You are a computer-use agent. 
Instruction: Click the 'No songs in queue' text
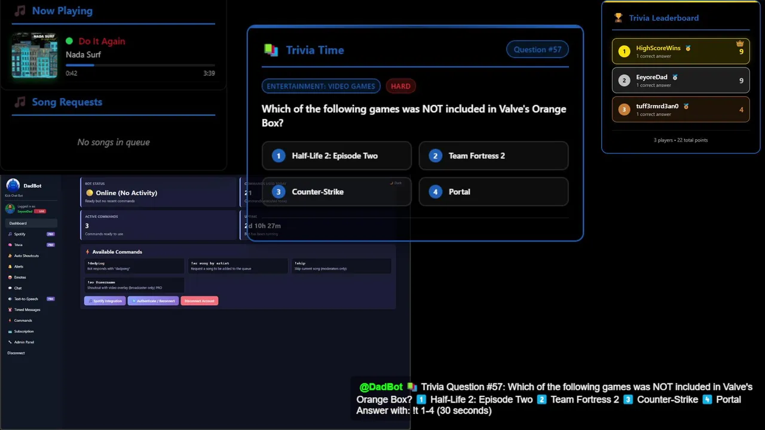(x=114, y=142)
